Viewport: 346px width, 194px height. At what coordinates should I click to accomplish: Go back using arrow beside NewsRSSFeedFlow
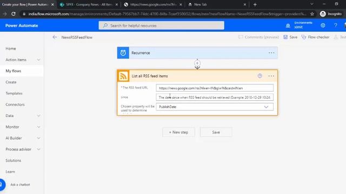[55, 37]
